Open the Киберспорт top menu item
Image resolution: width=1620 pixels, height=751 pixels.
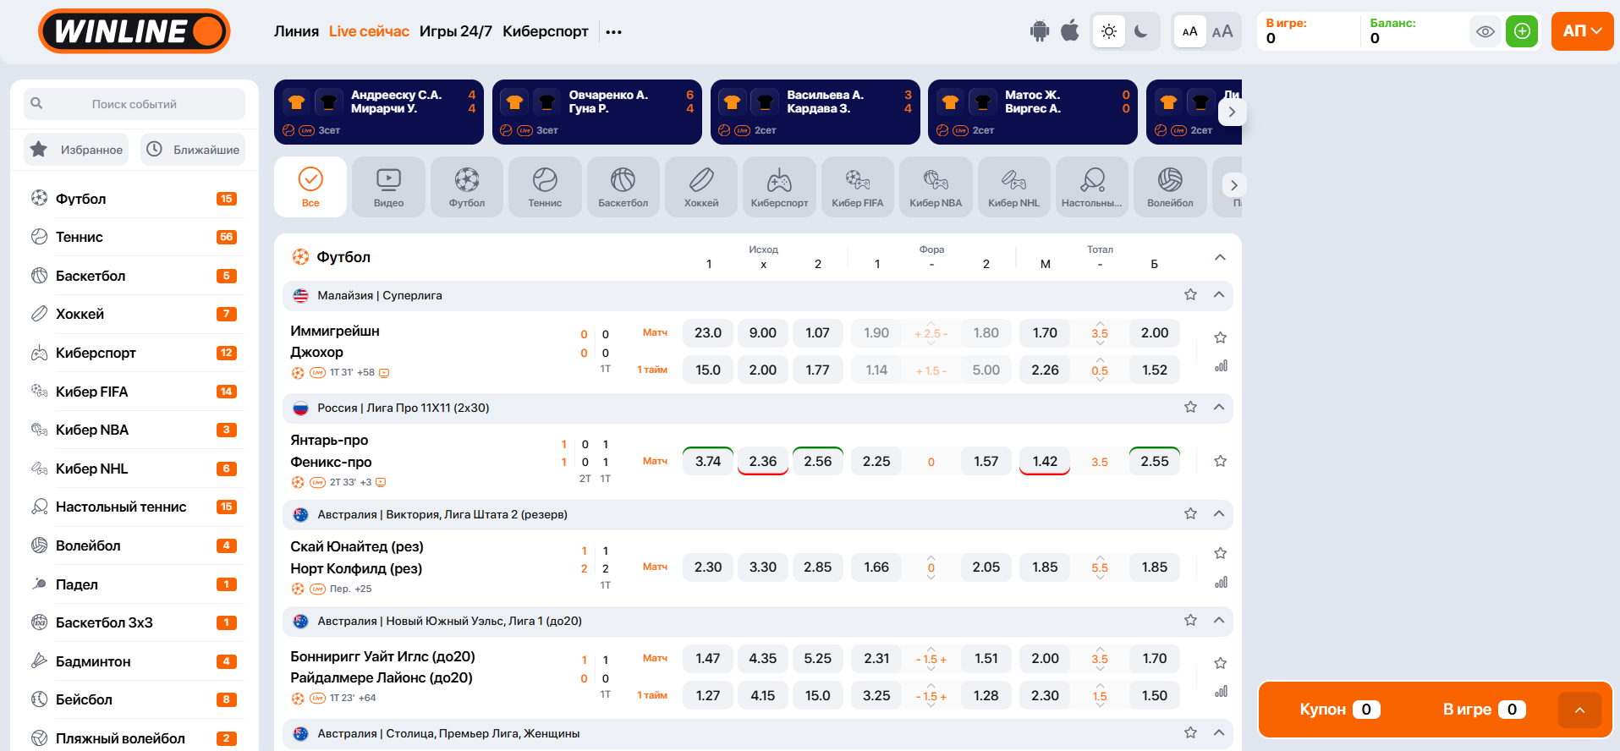545,31
